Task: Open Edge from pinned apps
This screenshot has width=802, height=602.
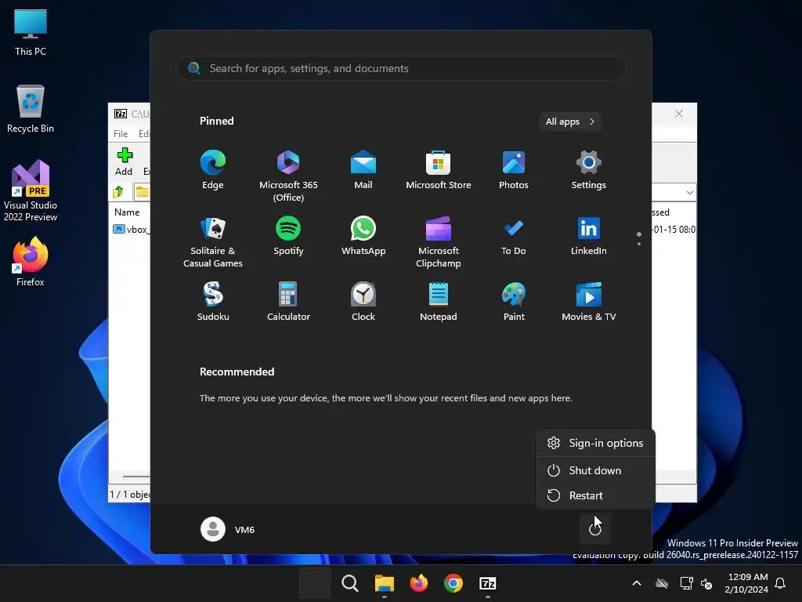Action: tap(213, 170)
